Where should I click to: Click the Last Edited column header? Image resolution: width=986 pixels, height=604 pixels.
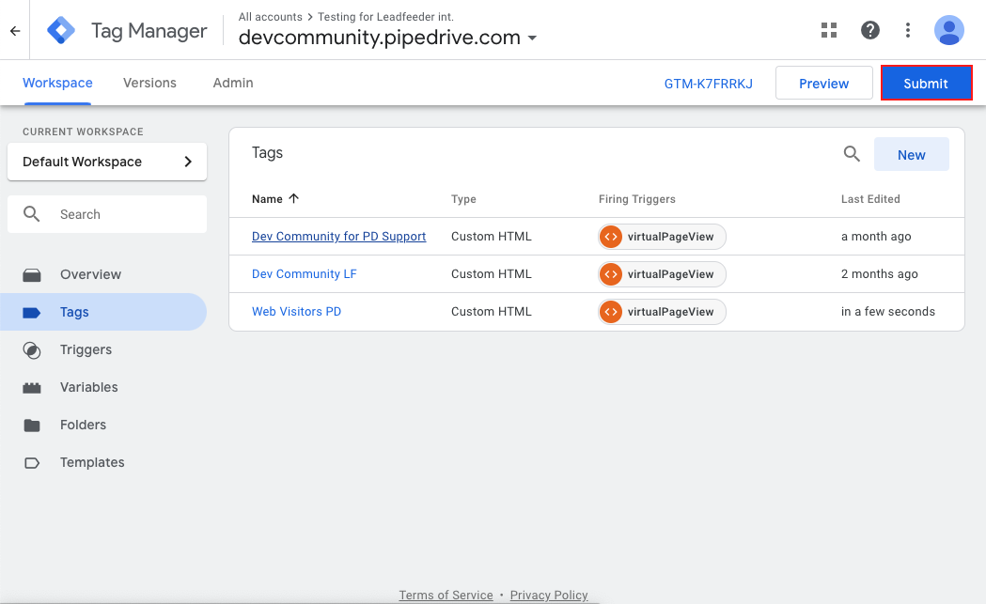(870, 199)
